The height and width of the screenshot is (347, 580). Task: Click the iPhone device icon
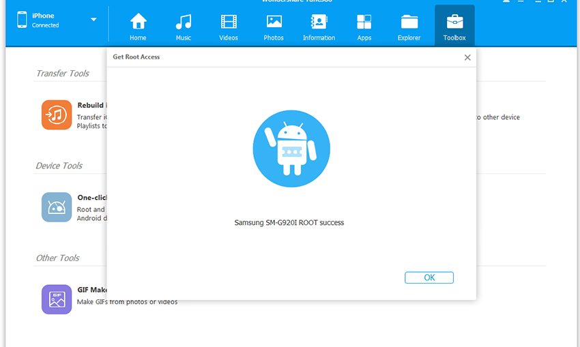22,20
